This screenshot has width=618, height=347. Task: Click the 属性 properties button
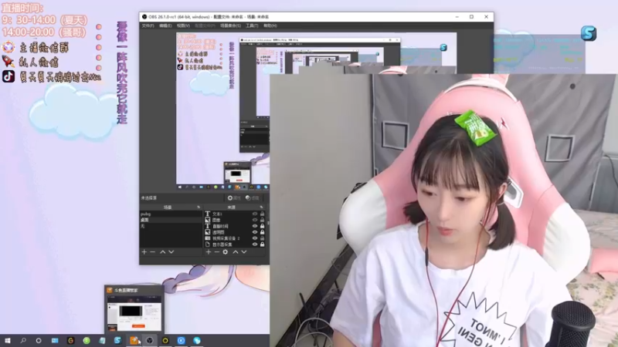234,198
